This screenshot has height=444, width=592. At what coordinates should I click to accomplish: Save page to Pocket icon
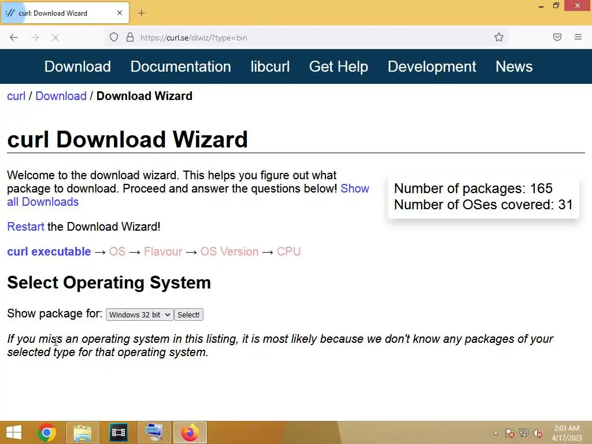click(x=557, y=37)
